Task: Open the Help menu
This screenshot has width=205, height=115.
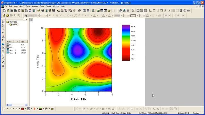Action: tap(63, 6)
